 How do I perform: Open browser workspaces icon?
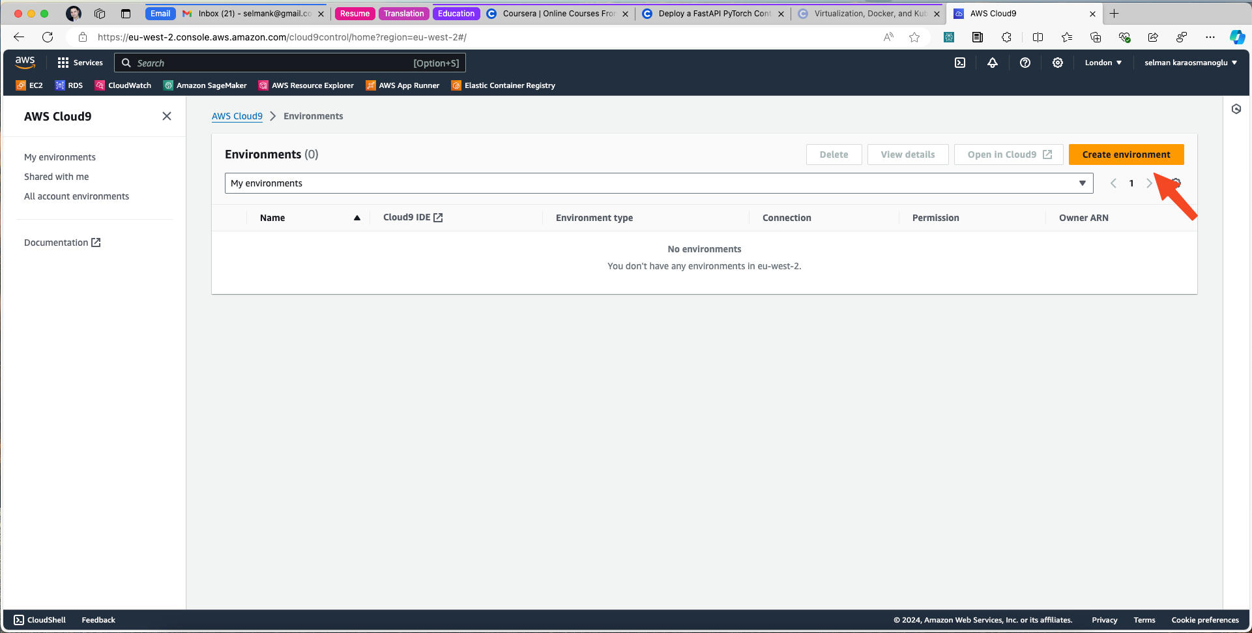tap(100, 14)
